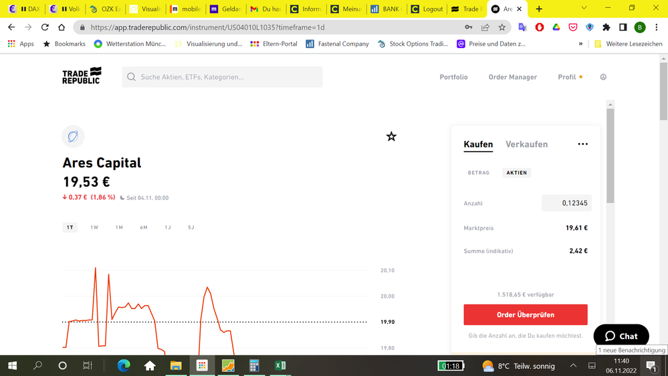Viewport: 668px width, 376px height.
Task: Open the three-dots order options menu
Action: (x=582, y=145)
